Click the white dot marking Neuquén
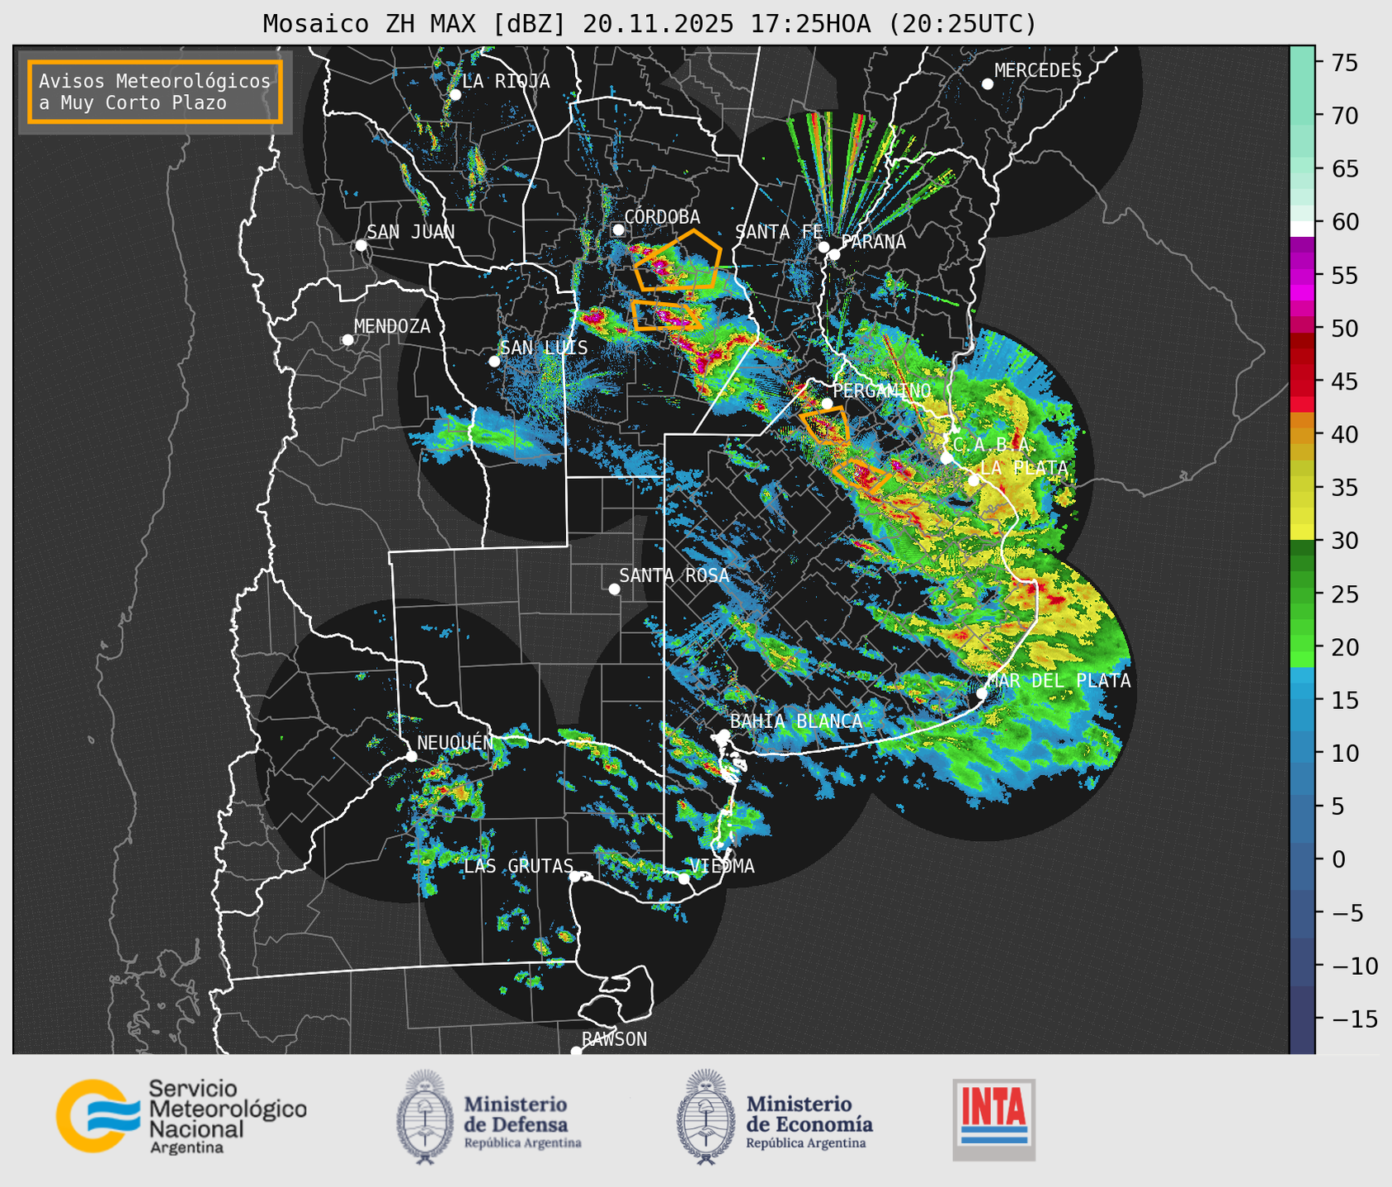The image size is (1392, 1187). (412, 756)
